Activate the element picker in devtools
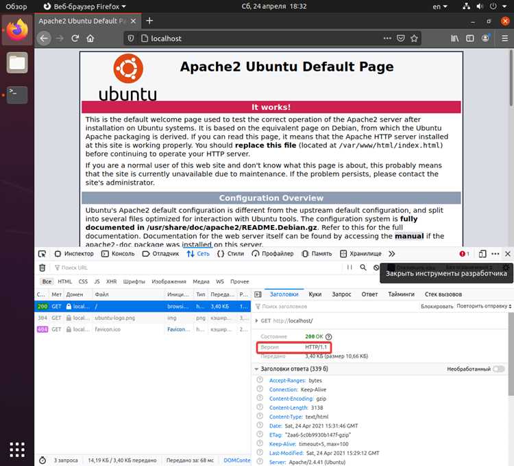This screenshot has width=514, height=466. pyautogui.click(x=42, y=254)
